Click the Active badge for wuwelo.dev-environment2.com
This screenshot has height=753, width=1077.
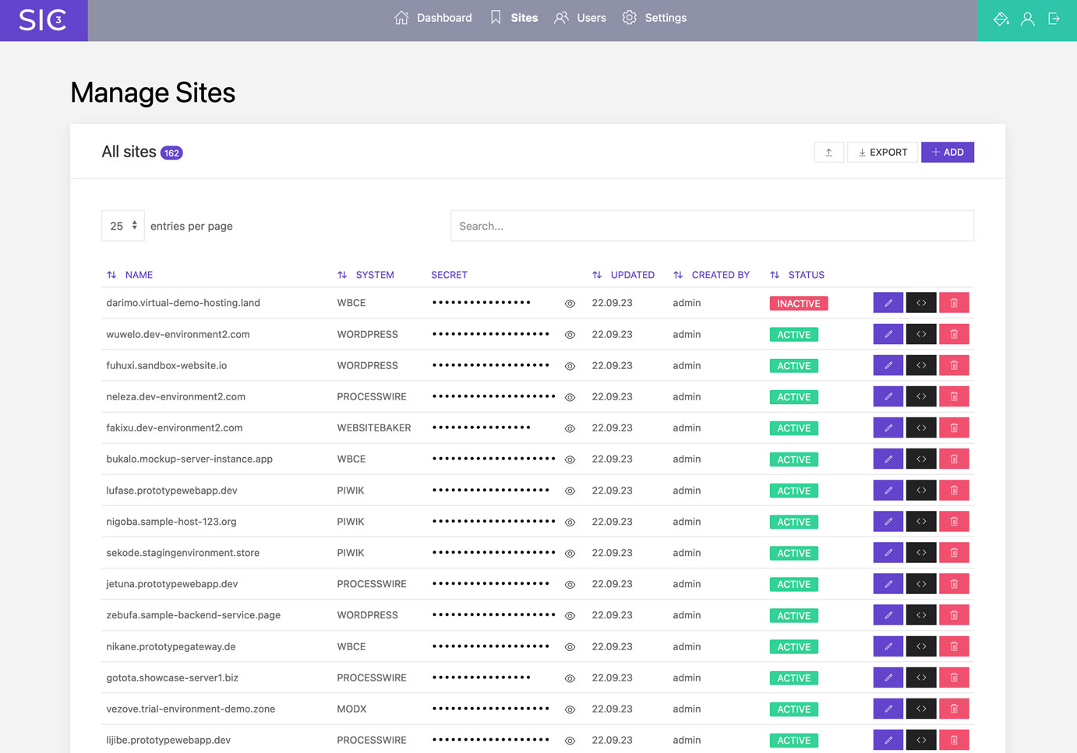794,335
